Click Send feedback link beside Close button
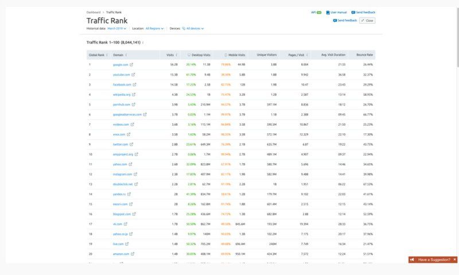 pos(345,21)
